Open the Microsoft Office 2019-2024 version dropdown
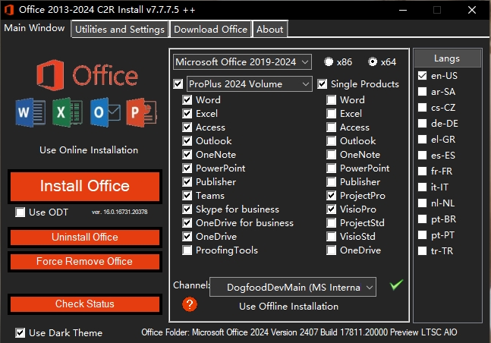Screen dimensions: 491x343 point(242,62)
